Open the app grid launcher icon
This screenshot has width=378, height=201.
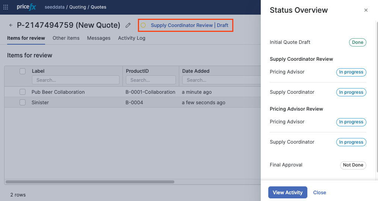coord(6,7)
